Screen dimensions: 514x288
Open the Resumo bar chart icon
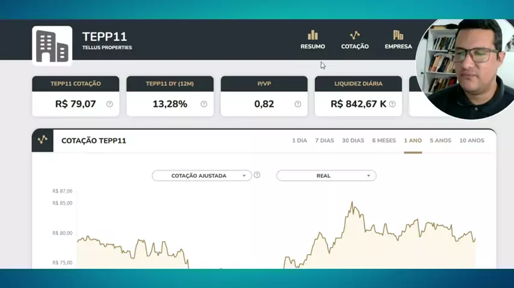pos(312,35)
